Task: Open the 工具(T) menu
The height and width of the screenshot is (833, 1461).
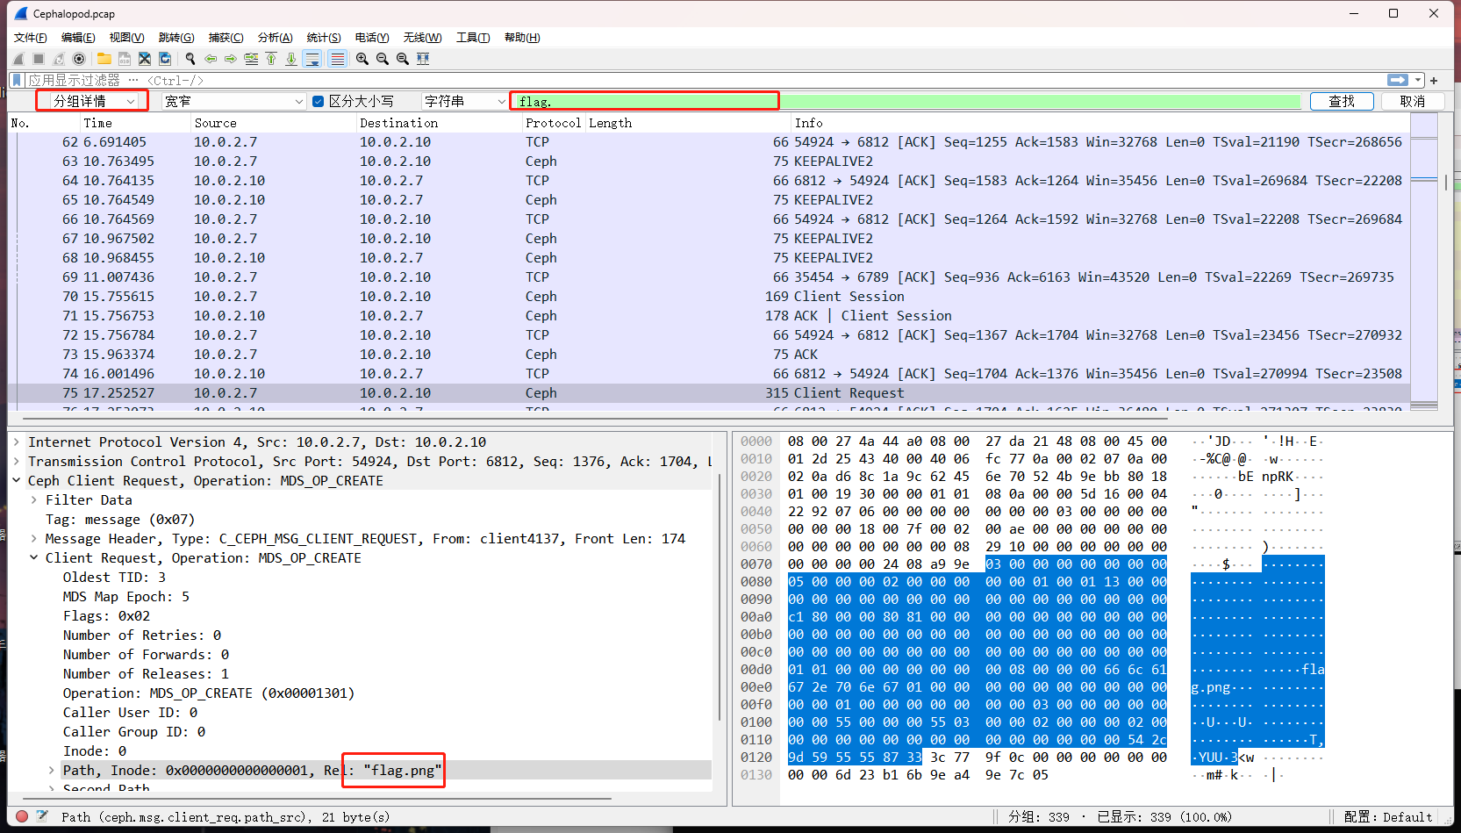Action: coord(473,38)
